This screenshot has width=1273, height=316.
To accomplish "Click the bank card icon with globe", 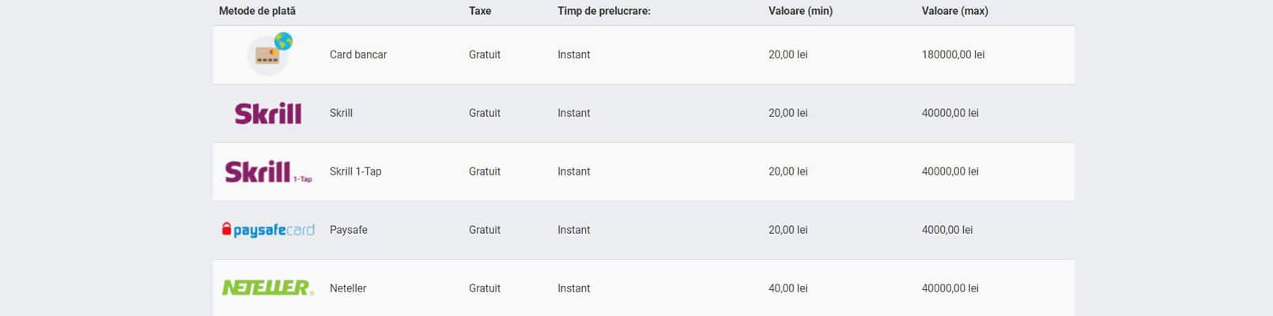I will [270, 54].
